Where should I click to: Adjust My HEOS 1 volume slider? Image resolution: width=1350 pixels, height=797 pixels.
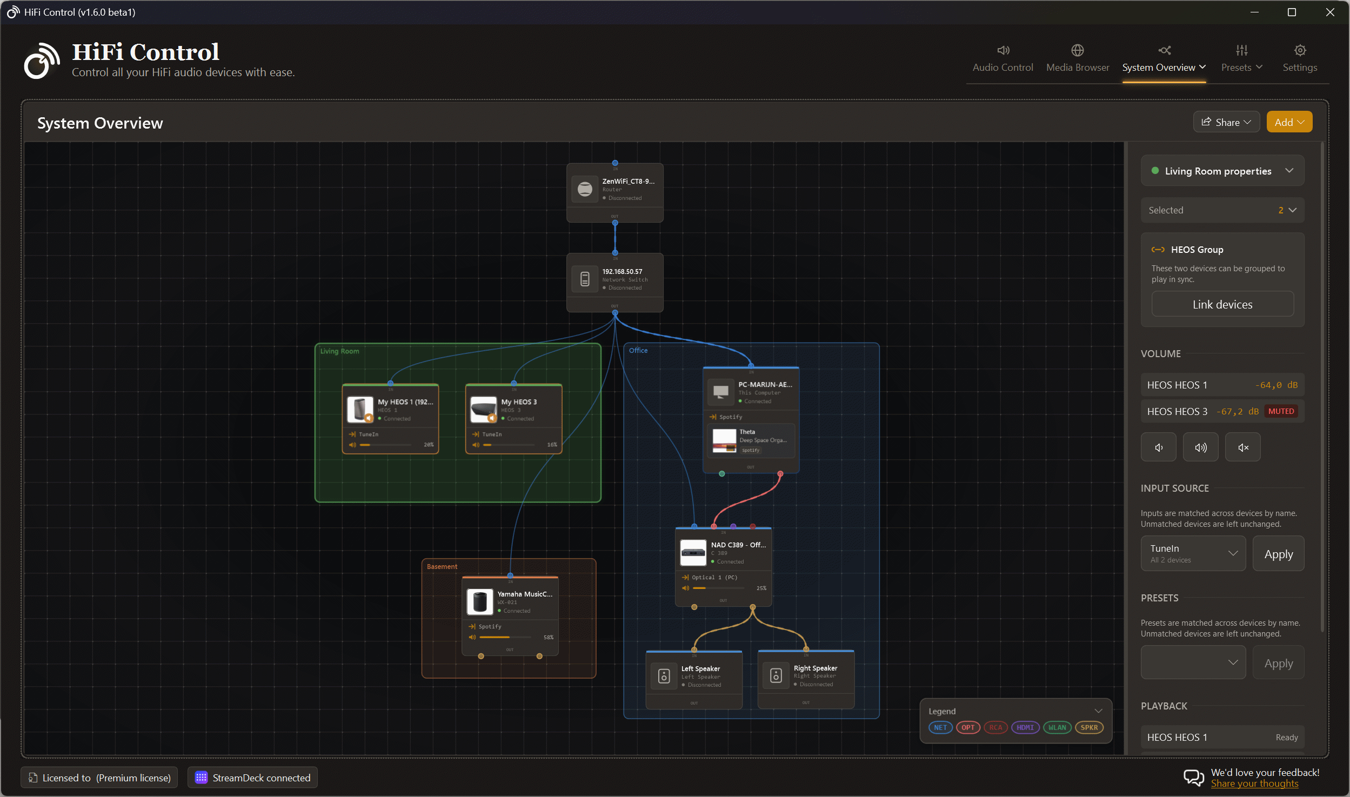(x=385, y=445)
